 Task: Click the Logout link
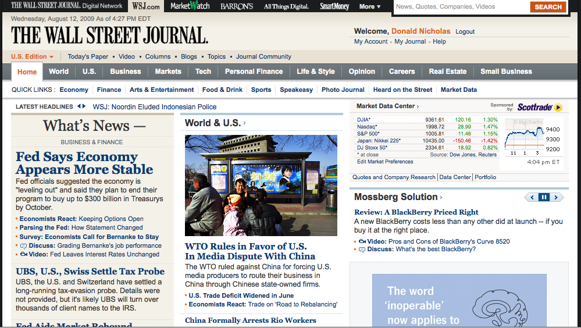[x=465, y=32]
